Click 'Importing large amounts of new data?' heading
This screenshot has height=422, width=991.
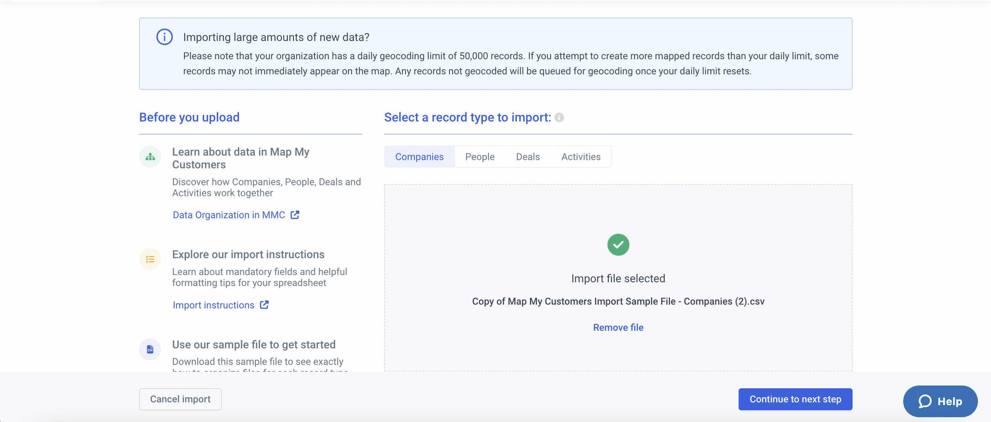coord(276,37)
